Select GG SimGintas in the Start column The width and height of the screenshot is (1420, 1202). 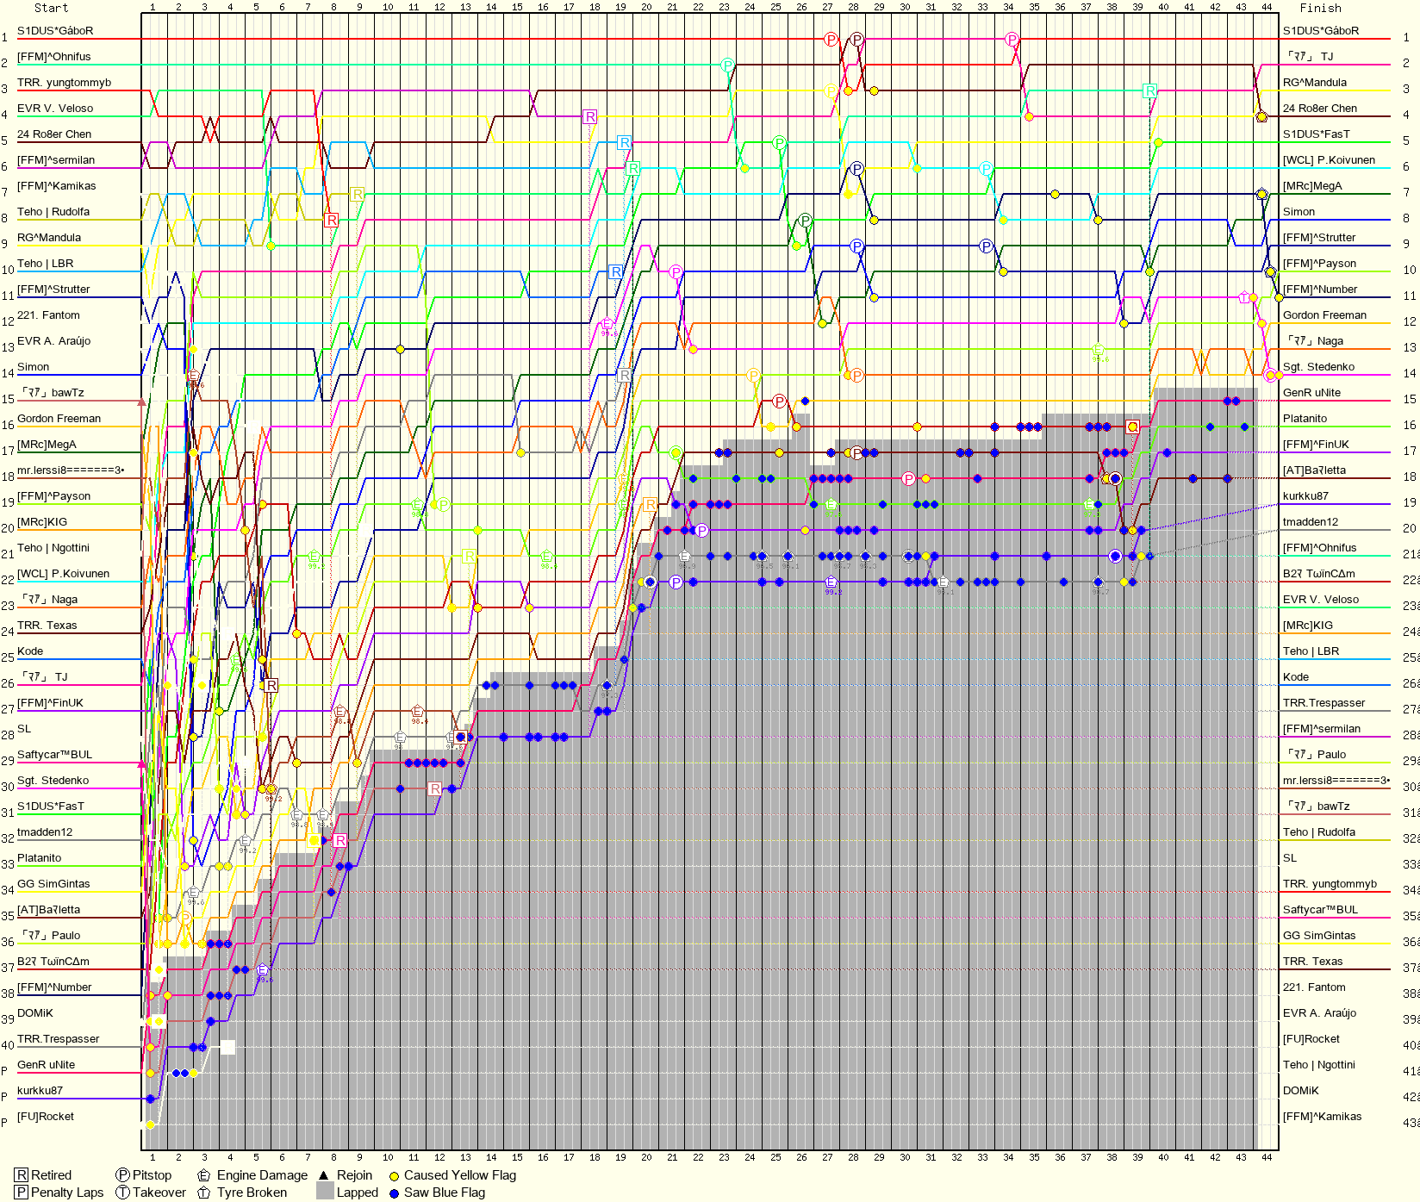point(53,884)
